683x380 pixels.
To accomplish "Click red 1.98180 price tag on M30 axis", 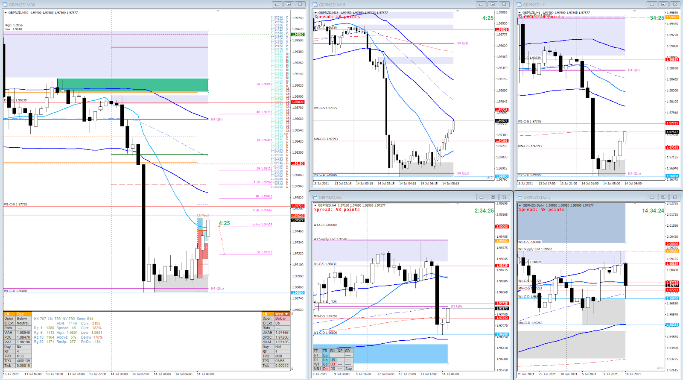I will 298,164.
